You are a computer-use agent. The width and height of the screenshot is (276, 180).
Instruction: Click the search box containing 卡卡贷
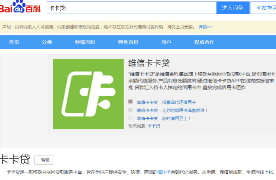pyautogui.click(x=132, y=8)
